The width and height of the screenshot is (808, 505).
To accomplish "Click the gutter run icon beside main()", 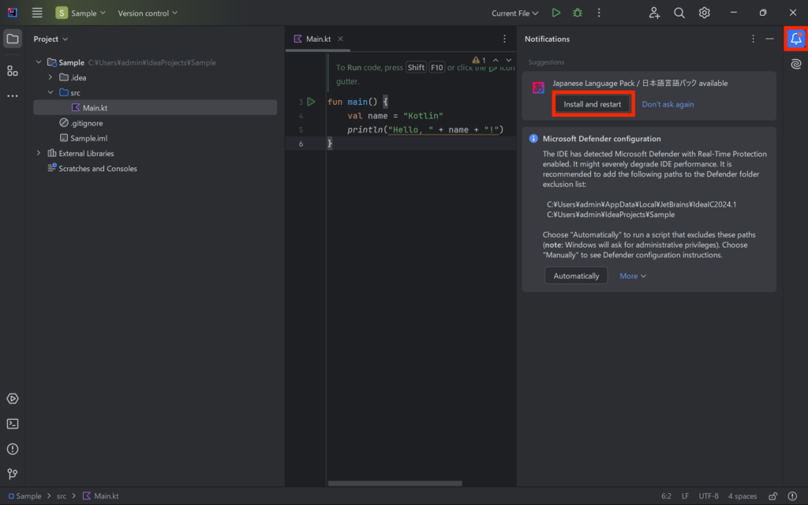I will point(311,102).
